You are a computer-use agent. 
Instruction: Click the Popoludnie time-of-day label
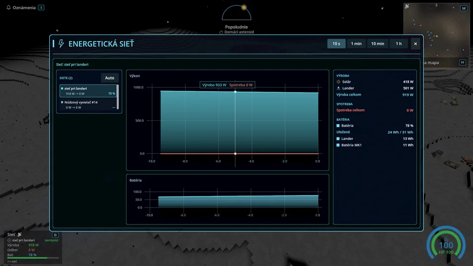(236, 27)
